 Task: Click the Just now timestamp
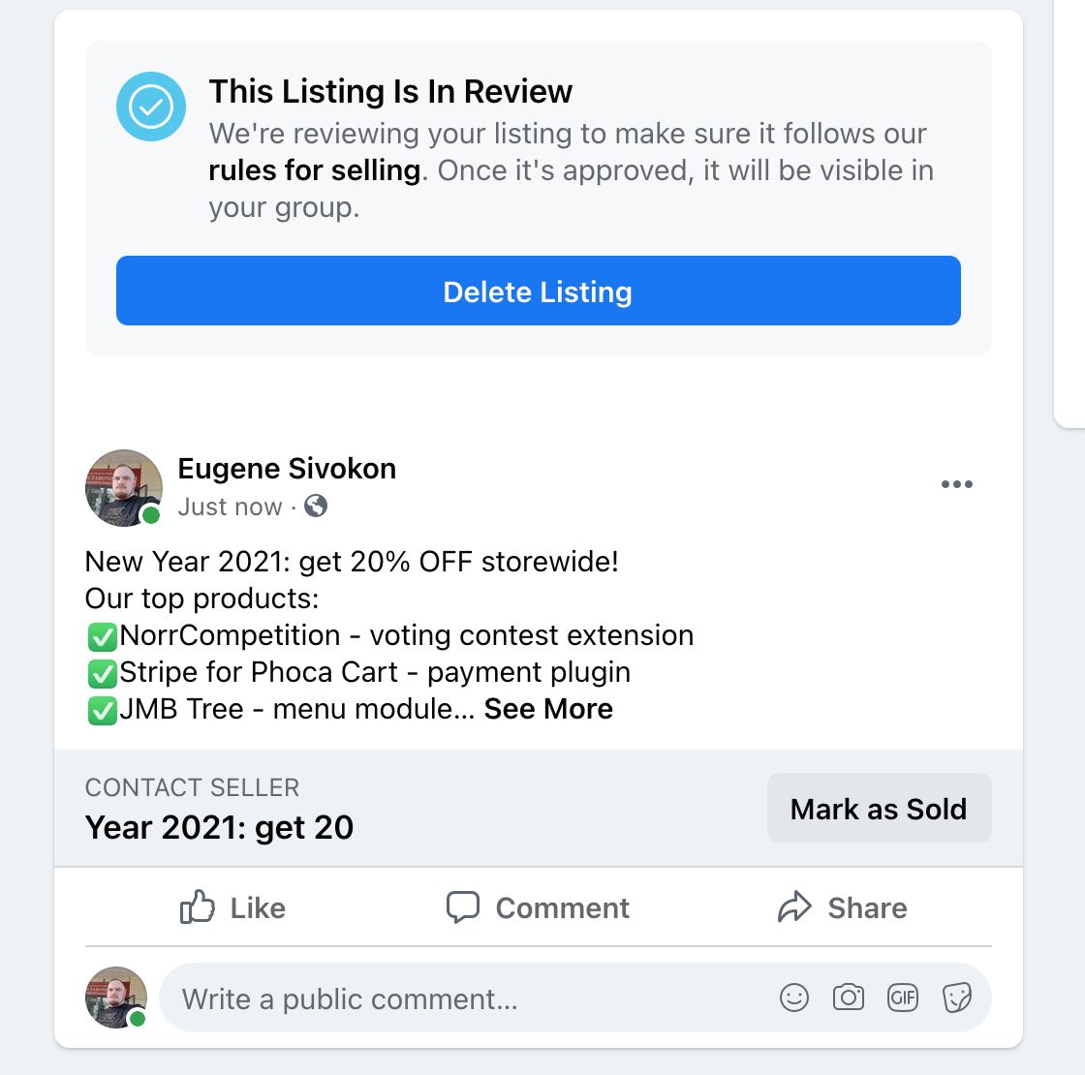click(230, 507)
